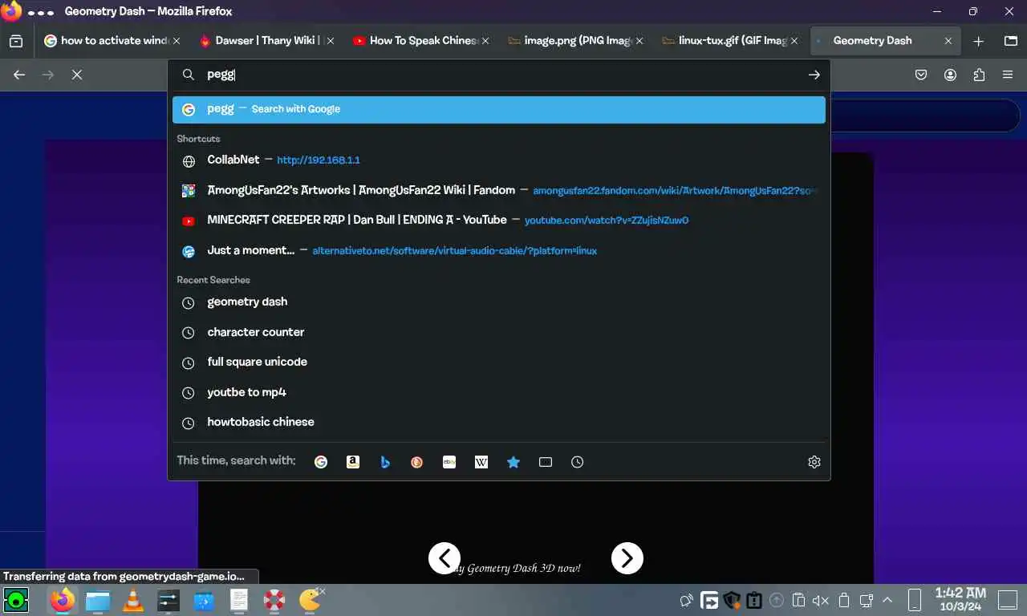Close the linux-tux.gif tab

pyautogui.click(x=794, y=41)
